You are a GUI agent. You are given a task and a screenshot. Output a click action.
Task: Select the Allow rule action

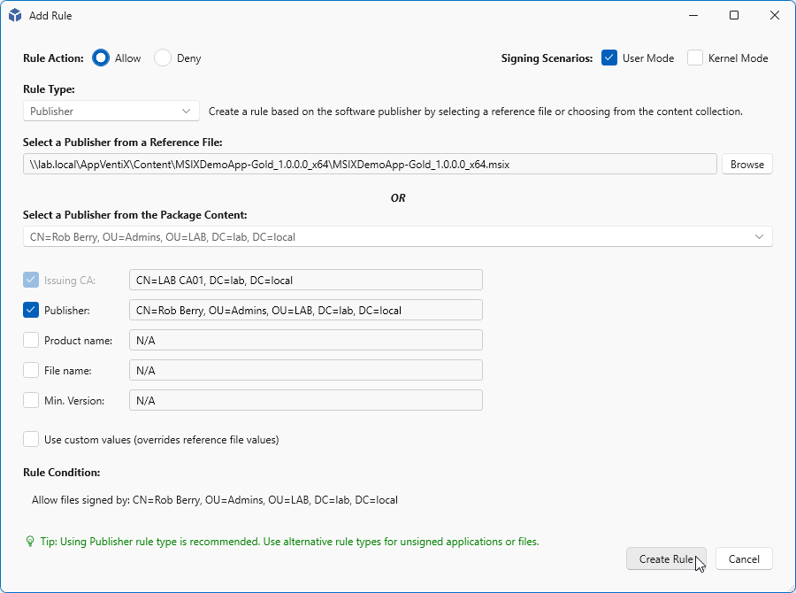point(101,58)
